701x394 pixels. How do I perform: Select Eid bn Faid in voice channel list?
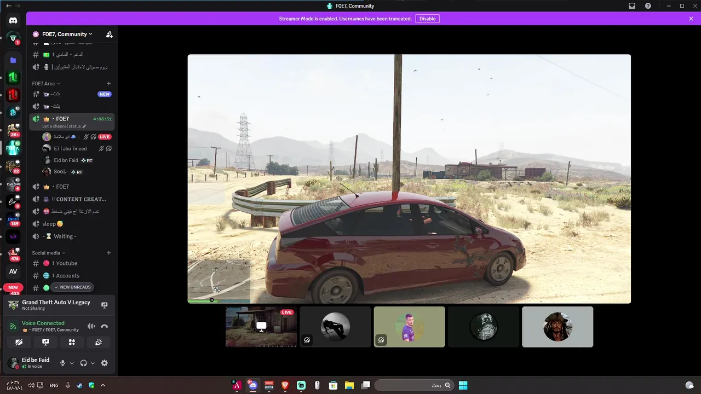(x=77, y=160)
